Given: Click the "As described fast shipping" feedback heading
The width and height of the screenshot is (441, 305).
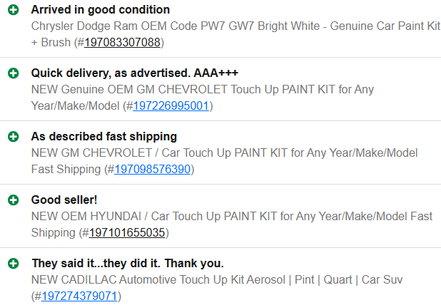Looking at the screenshot, I should pyautogui.click(x=104, y=136).
